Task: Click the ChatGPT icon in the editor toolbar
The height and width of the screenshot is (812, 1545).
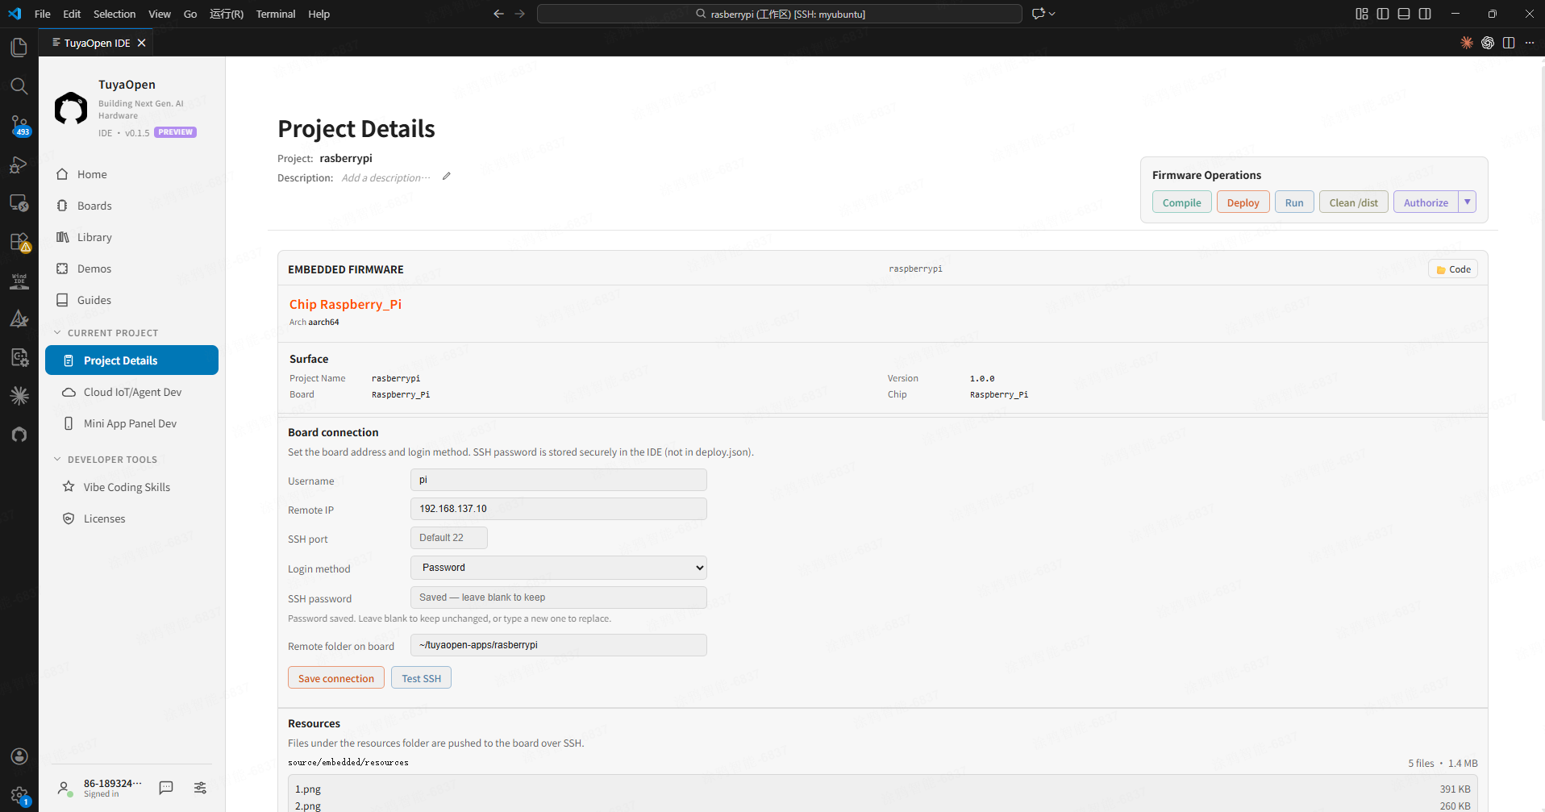Action: [1488, 43]
